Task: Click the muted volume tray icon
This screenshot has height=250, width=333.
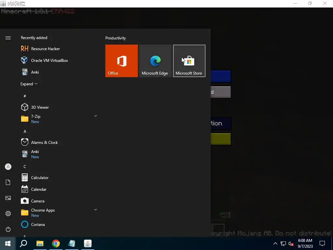Action: coord(291,243)
